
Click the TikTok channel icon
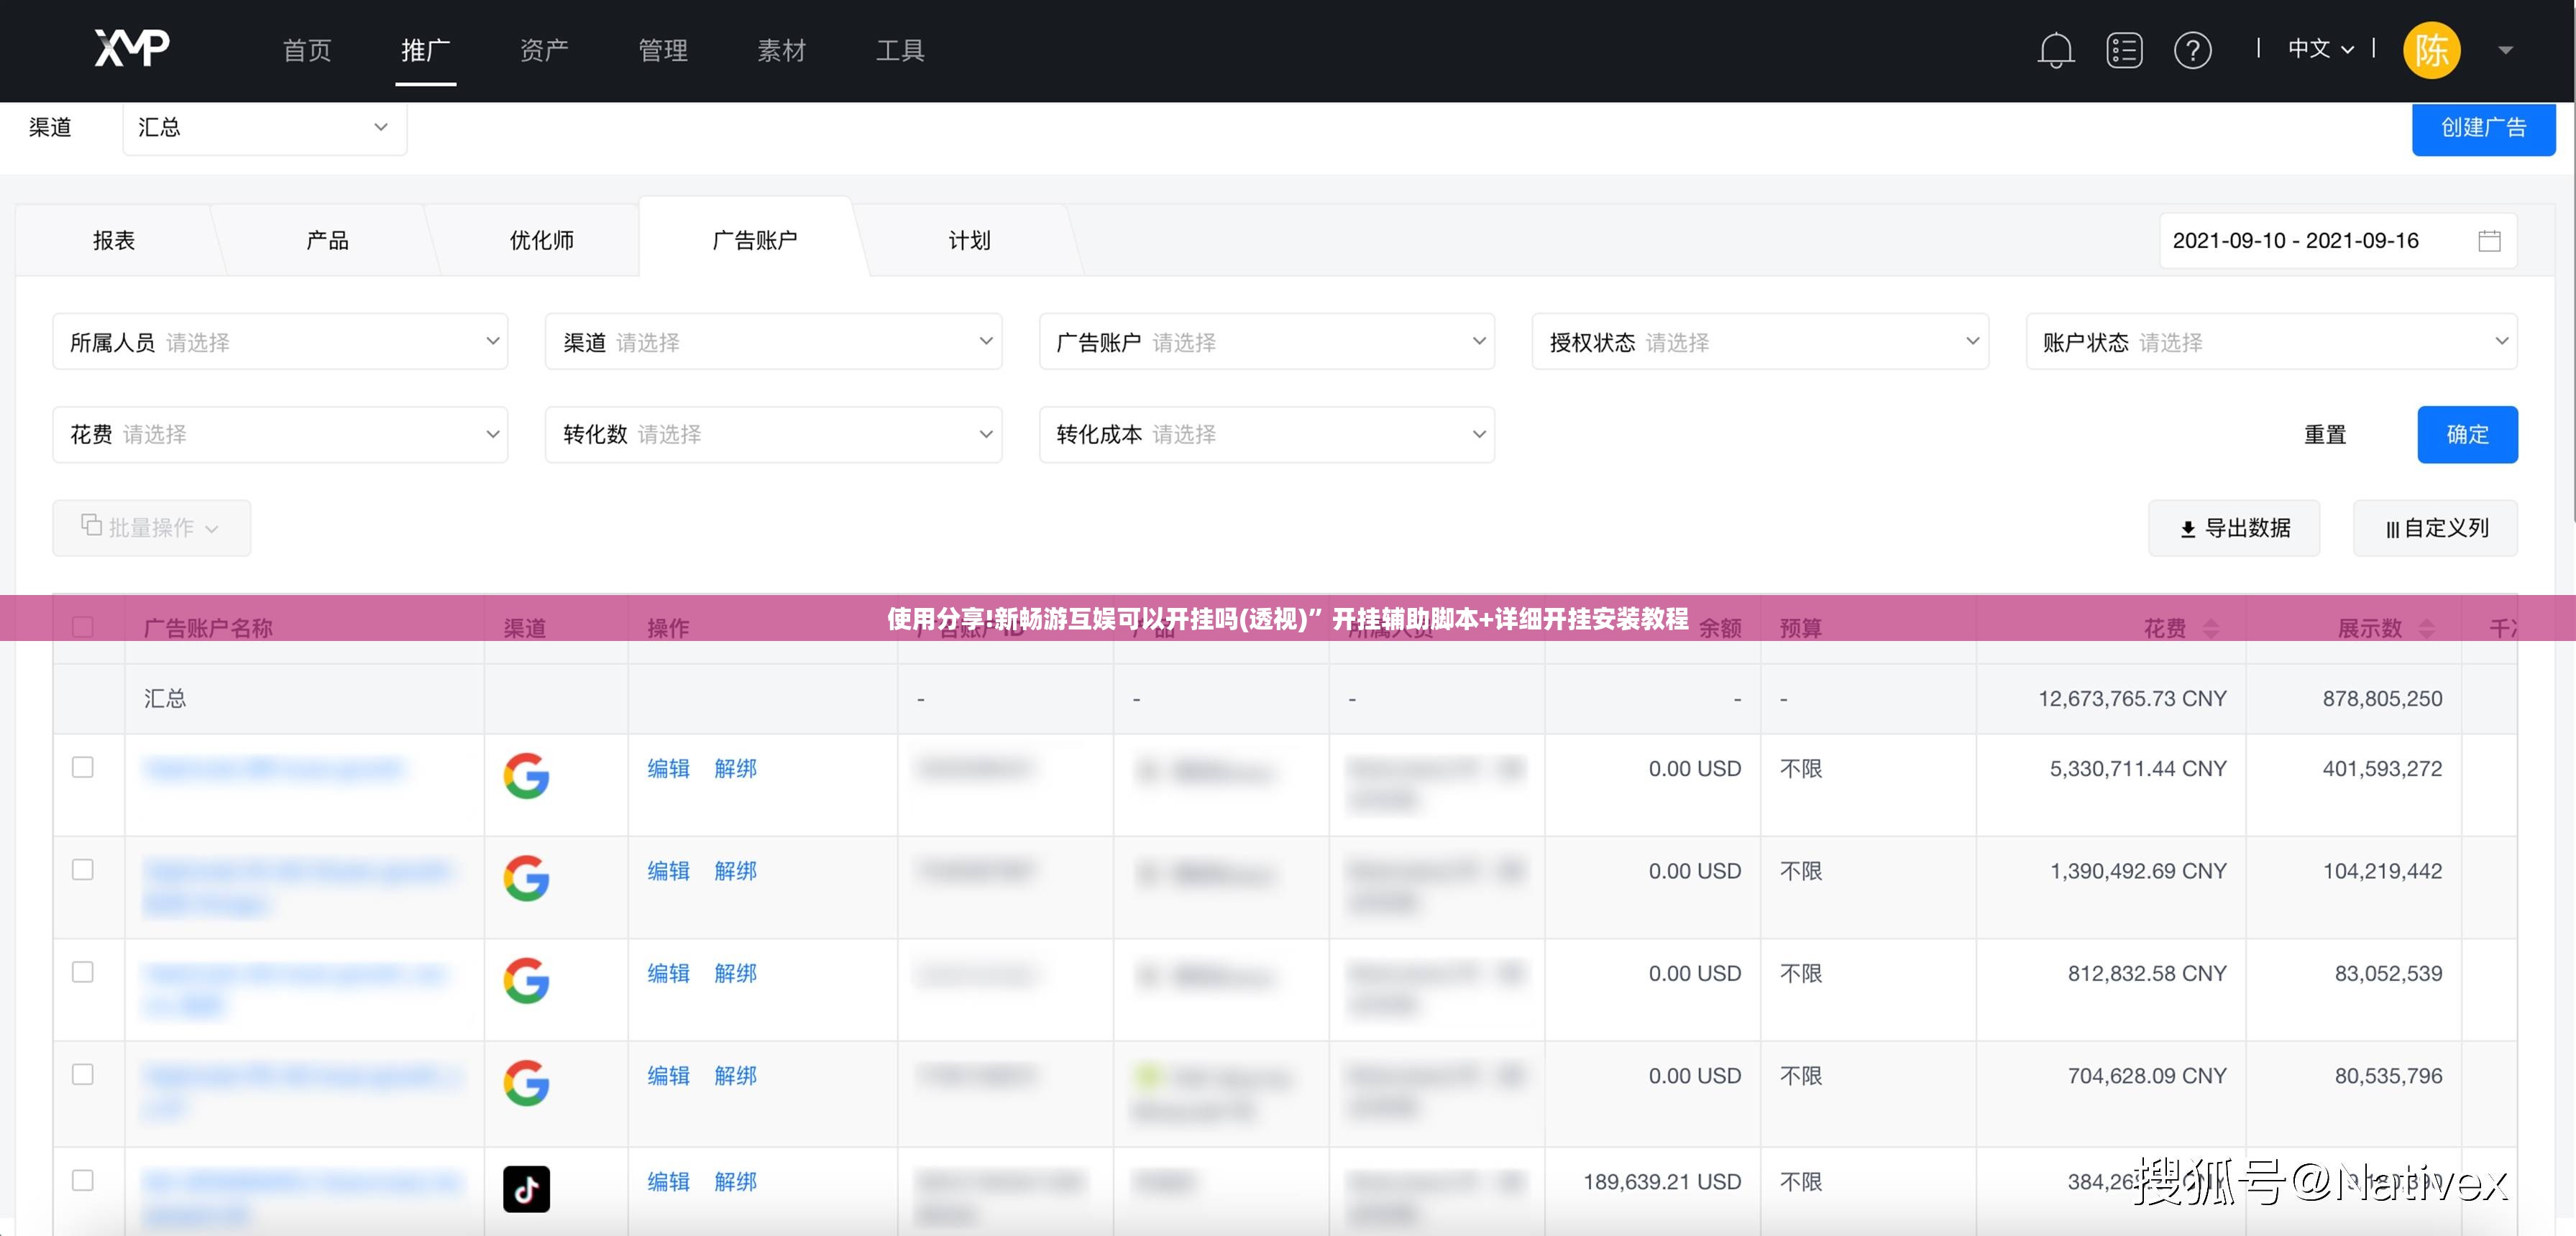[526, 1188]
